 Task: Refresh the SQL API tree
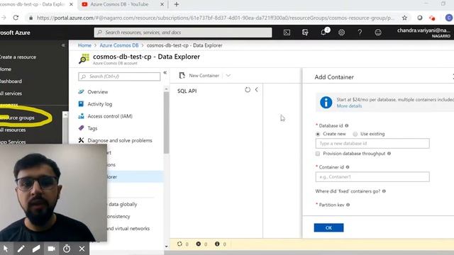pyautogui.click(x=248, y=90)
